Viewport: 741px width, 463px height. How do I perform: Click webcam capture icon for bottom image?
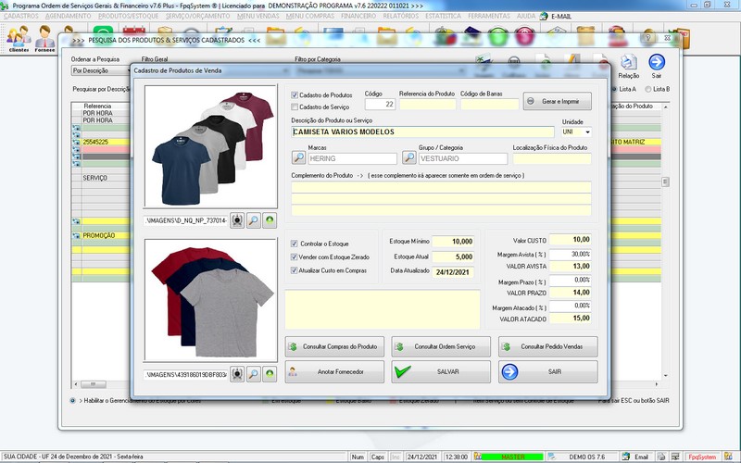pyautogui.click(x=238, y=374)
